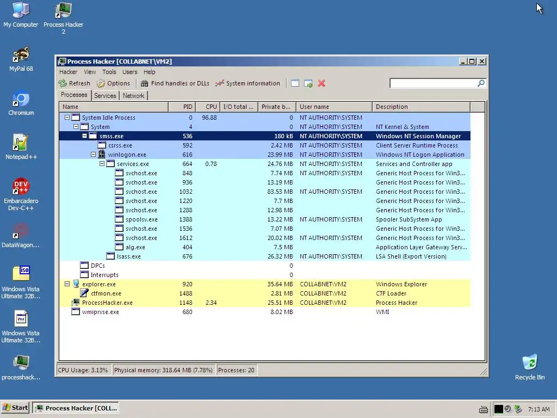Click the Processes: 20 status entry

pyautogui.click(x=236, y=370)
